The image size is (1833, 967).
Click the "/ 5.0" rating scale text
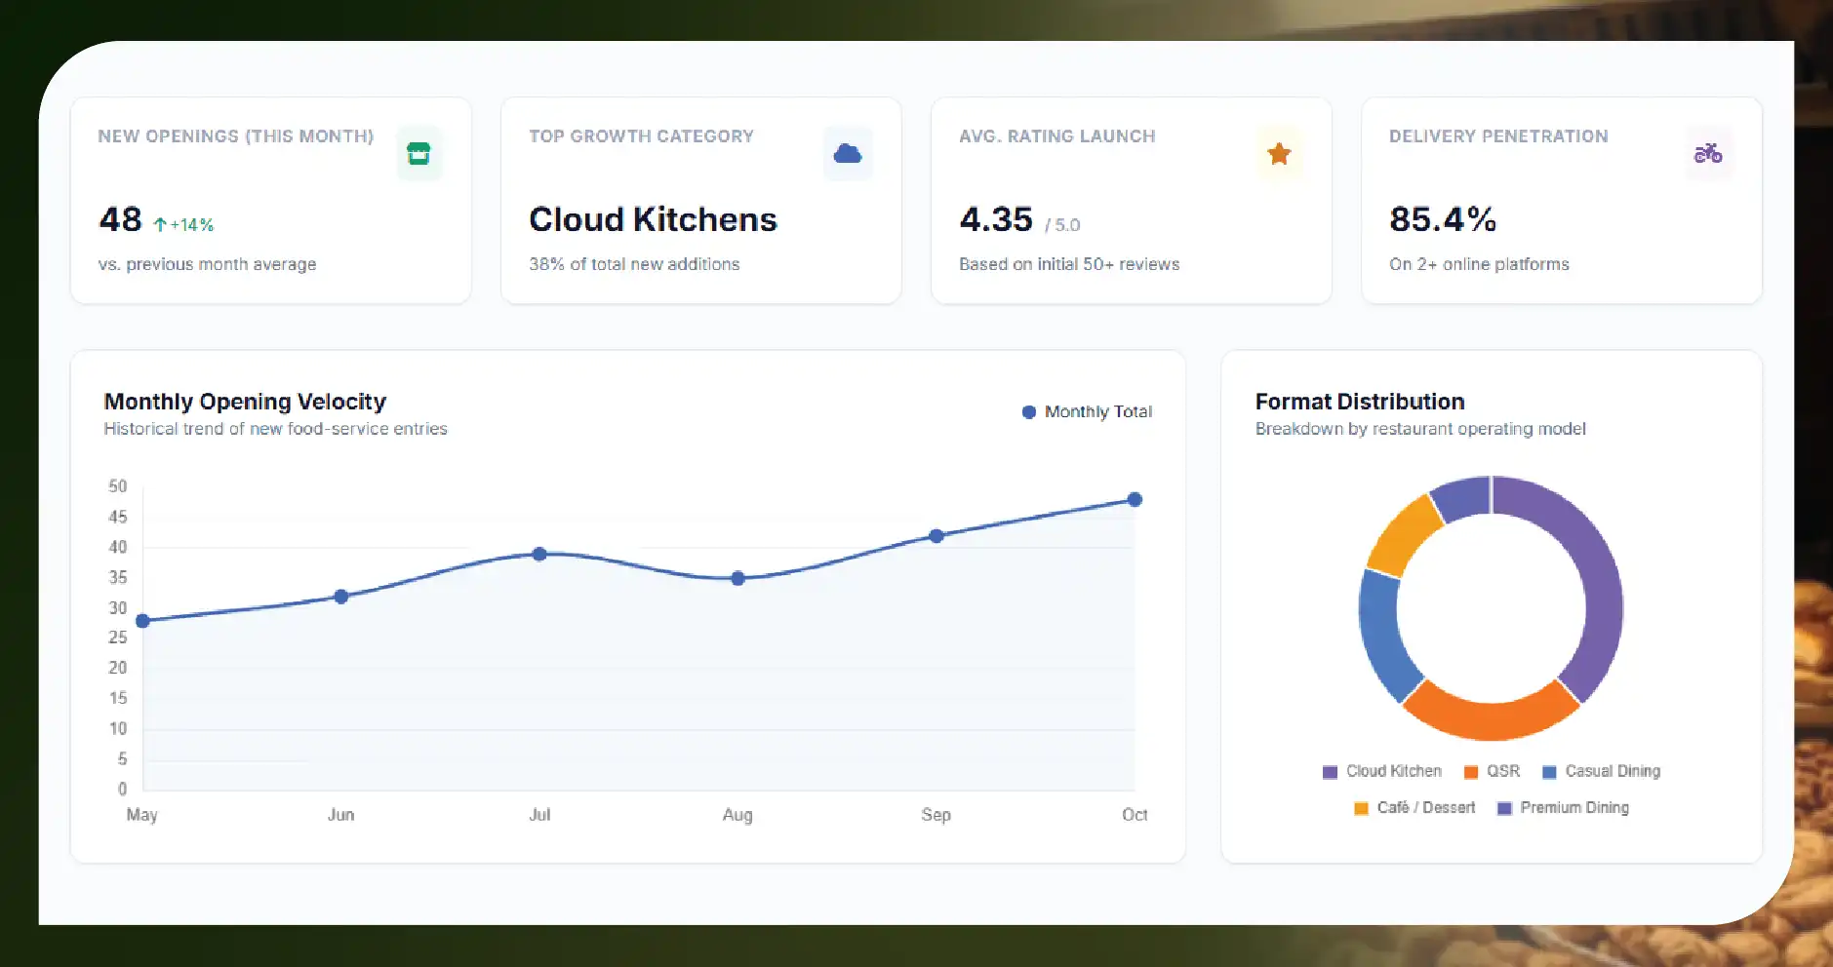click(x=1062, y=225)
